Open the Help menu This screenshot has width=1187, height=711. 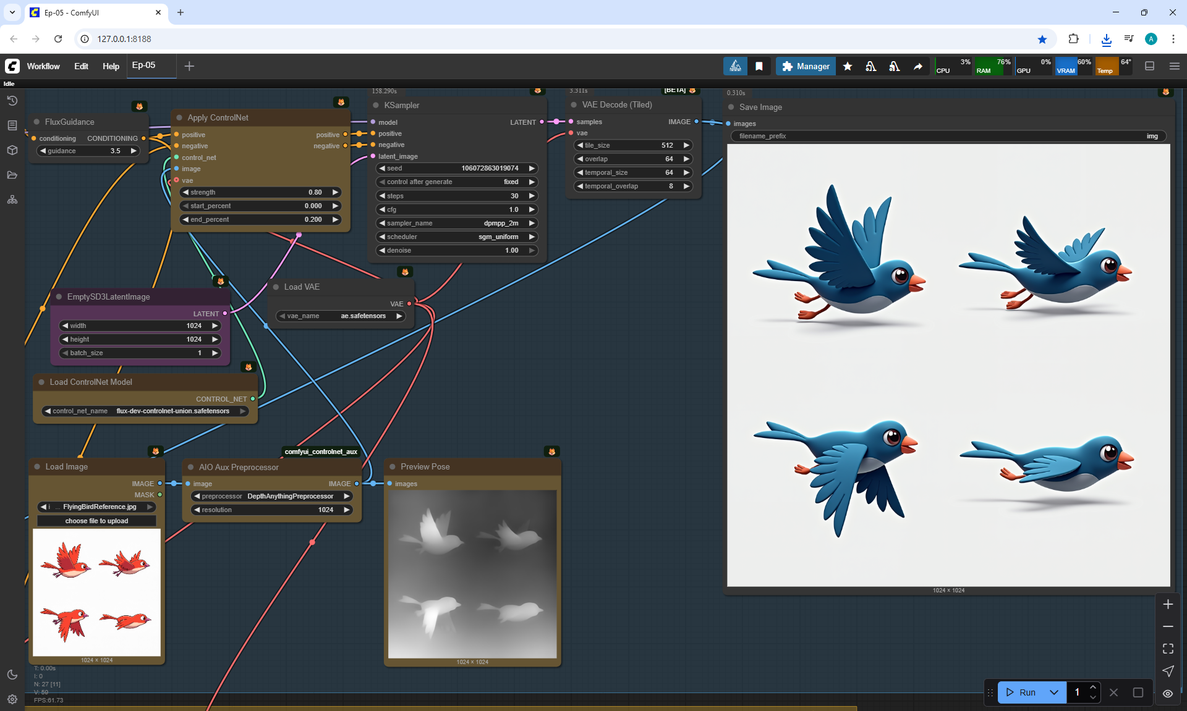(x=111, y=66)
